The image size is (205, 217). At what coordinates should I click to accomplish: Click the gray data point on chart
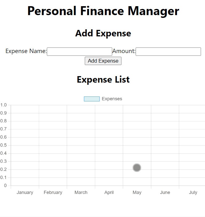point(137,168)
